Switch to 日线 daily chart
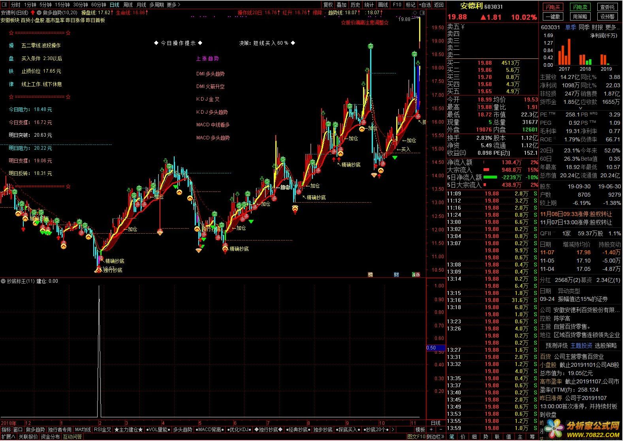This screenshot has width=623, height=441. pos(114,5)
